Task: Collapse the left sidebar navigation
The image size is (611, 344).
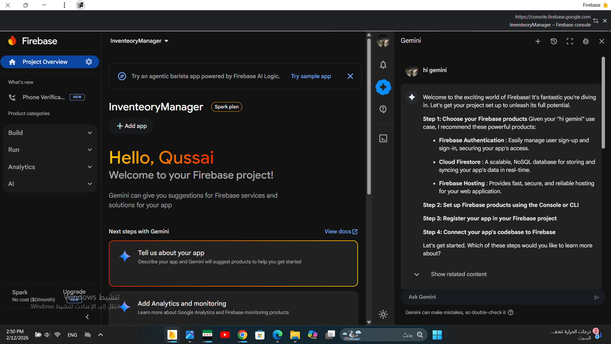Action: (x=87, y=317)
